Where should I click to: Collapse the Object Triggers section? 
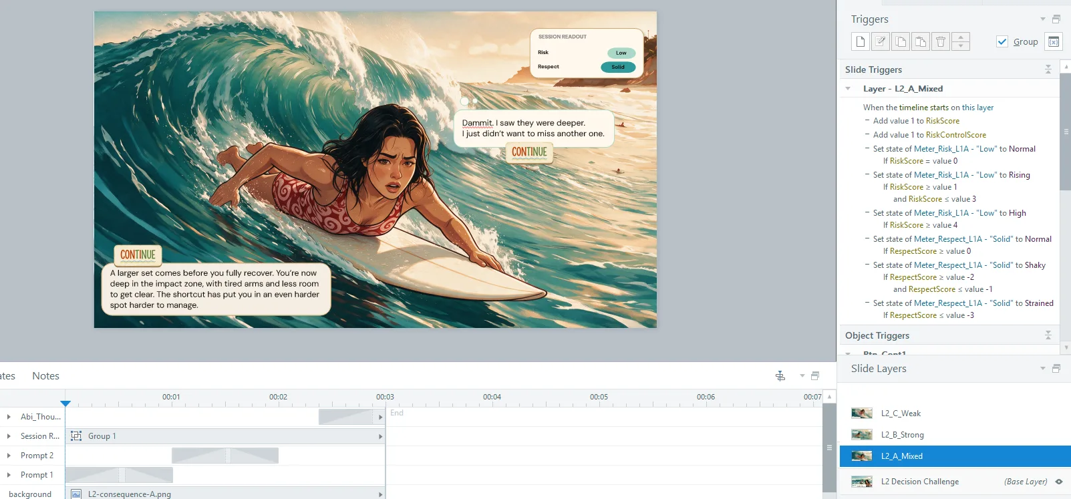tap(1048, 335)
